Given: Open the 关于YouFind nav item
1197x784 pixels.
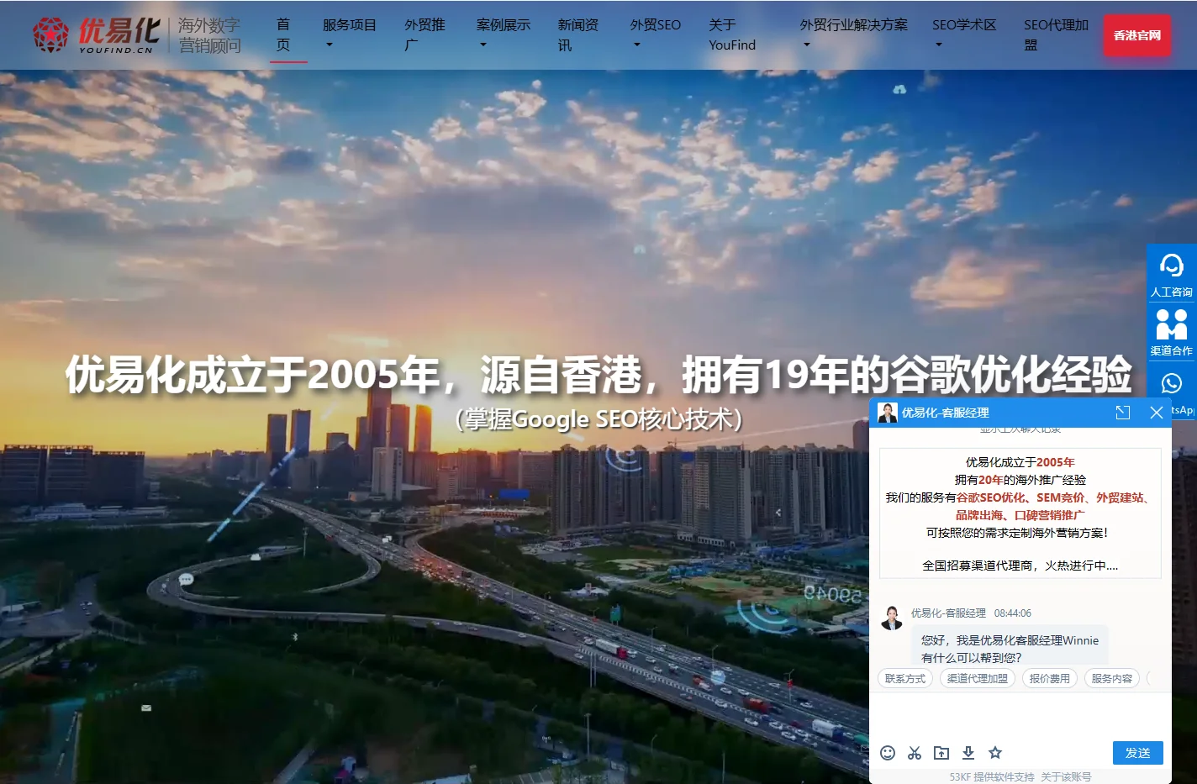Looking at the screenshot, I should pos(732,34).
